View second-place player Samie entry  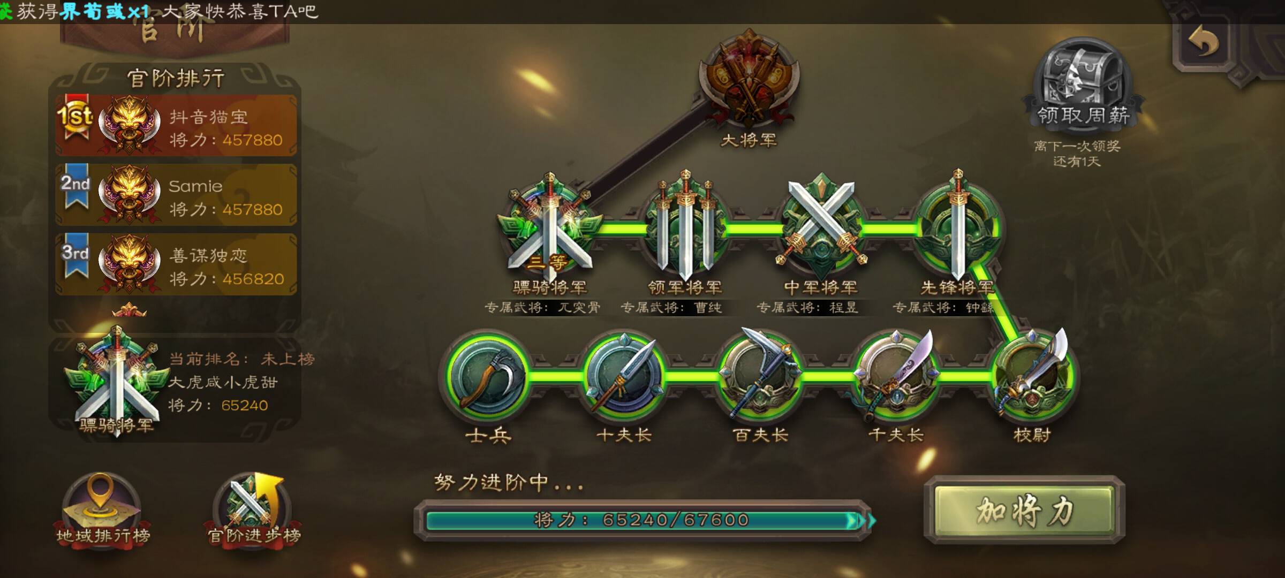(176, 195)
